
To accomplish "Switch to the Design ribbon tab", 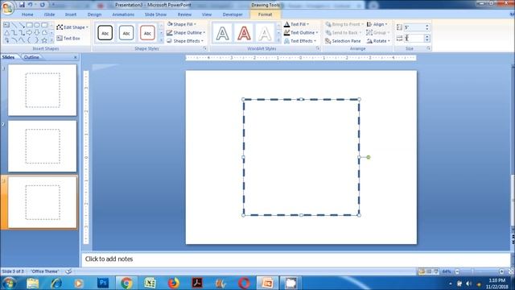I will click(x=94, y=14).
